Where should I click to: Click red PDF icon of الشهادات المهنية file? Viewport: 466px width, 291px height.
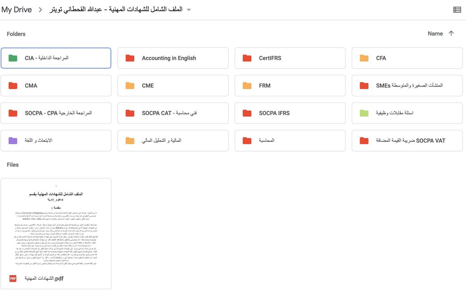pos(13,278)
